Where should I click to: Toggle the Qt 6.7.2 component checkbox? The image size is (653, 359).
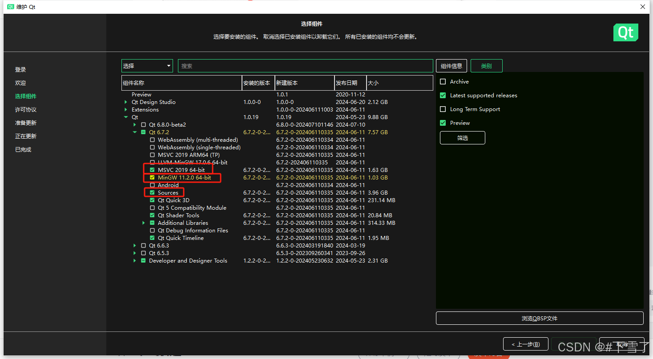click(143, 132)
